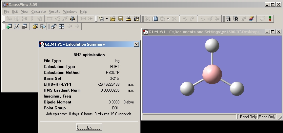Click the D3H point group value
Viewport: 283px width, 133px height.
[x=115, y=108]
